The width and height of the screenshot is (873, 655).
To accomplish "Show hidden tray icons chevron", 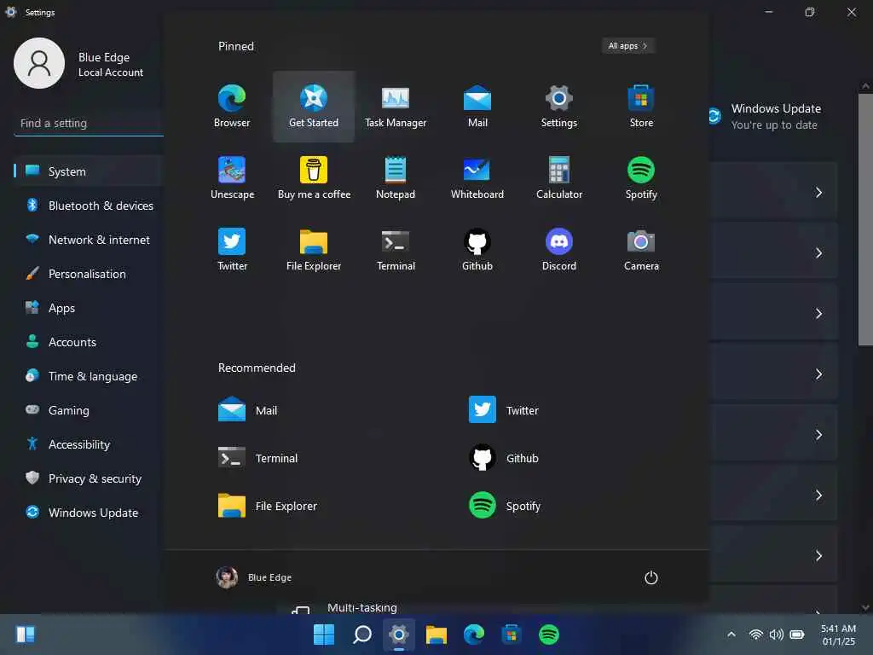I will 731,635.
